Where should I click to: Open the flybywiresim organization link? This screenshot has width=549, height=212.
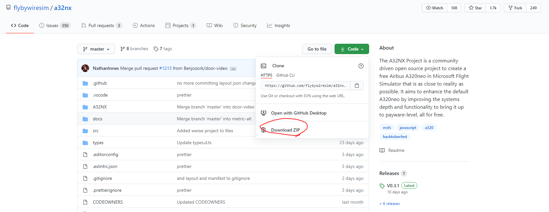point(31,8)
